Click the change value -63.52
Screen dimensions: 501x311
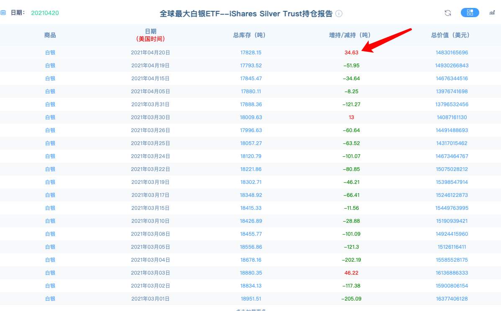point(351,143)
